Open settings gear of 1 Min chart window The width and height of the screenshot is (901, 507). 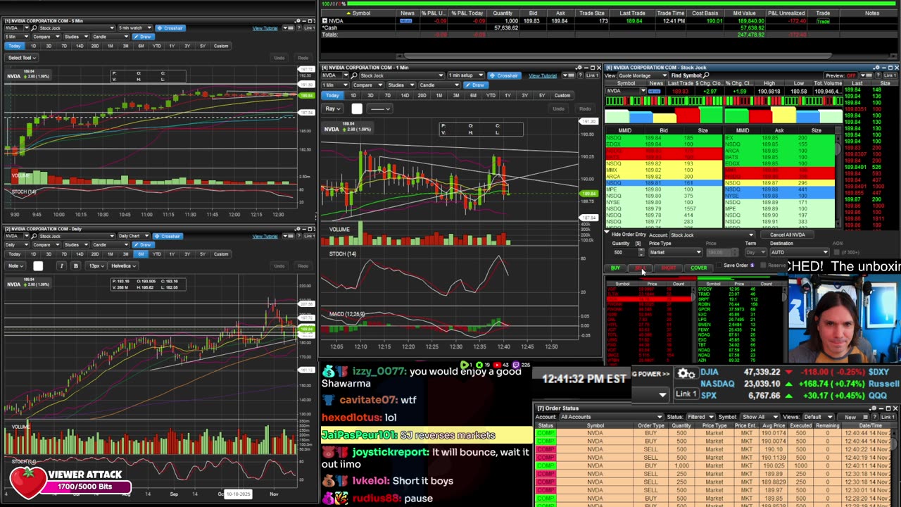[580, 68]
